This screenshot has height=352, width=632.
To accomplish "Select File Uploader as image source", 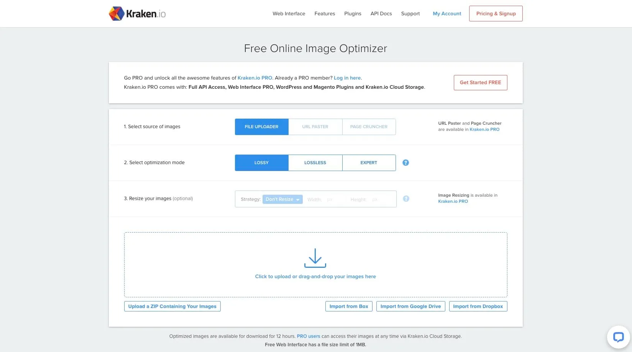I will tap(261, 127).
